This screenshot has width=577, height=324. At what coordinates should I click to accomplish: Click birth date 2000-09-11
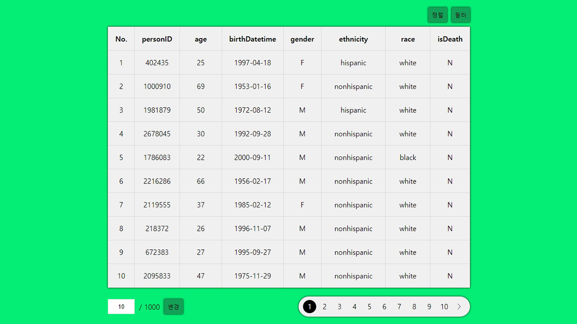[x=252, y=157]
